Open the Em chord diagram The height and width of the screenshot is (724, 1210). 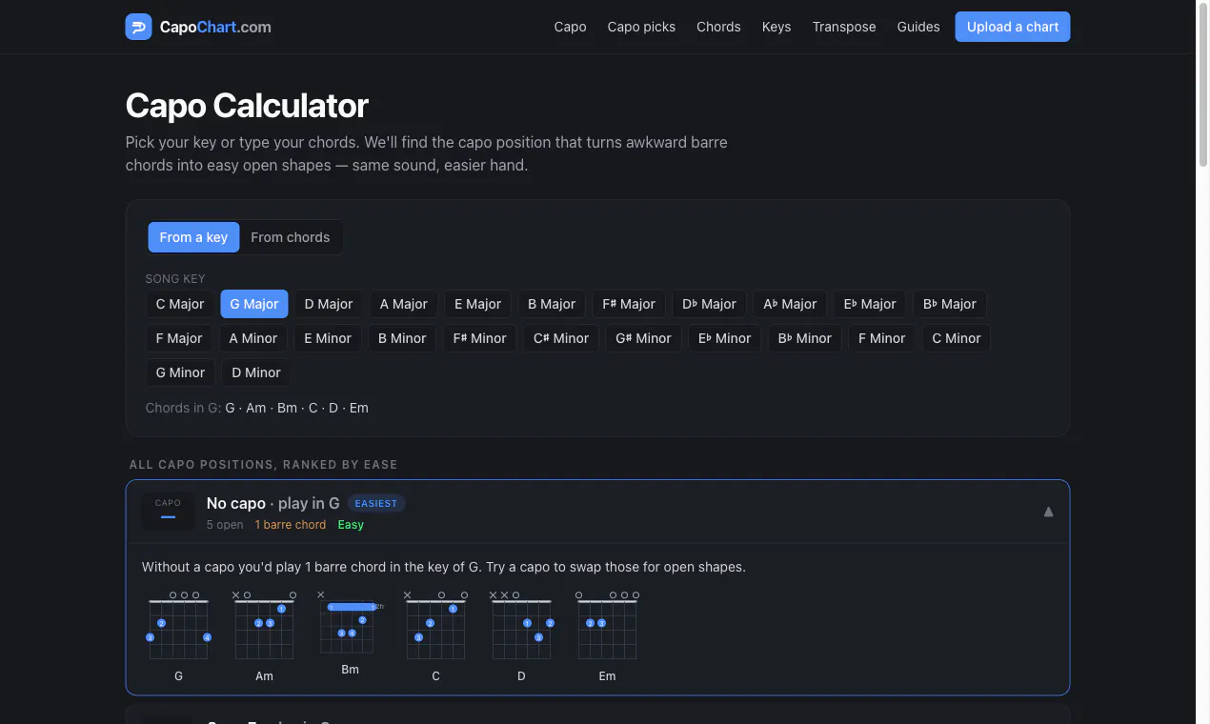pos(607,636)
